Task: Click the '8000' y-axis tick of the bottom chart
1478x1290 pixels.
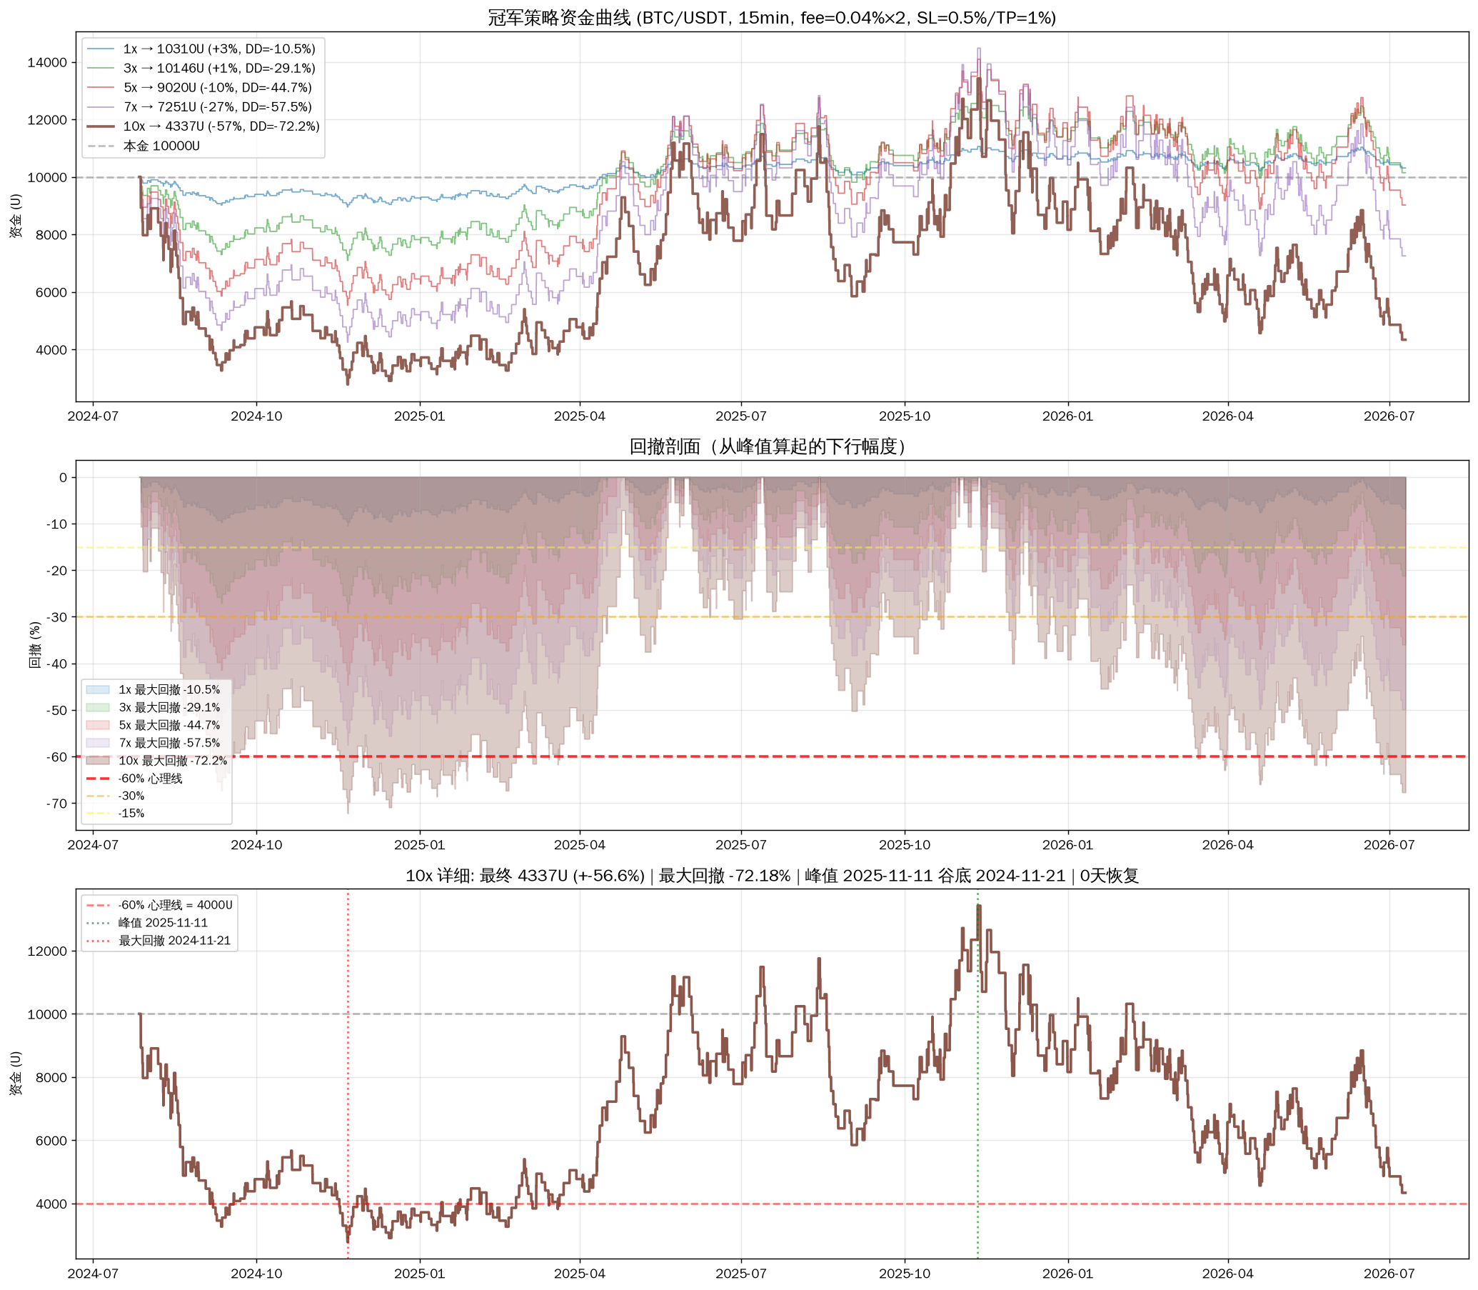Action: (x=51, y=1078)
